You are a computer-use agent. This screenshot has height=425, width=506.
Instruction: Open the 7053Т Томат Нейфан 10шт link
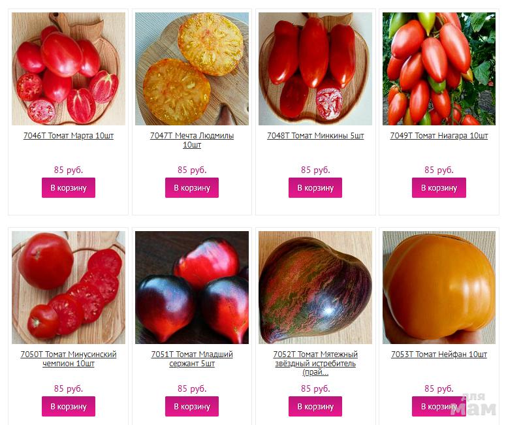point(439,354)
